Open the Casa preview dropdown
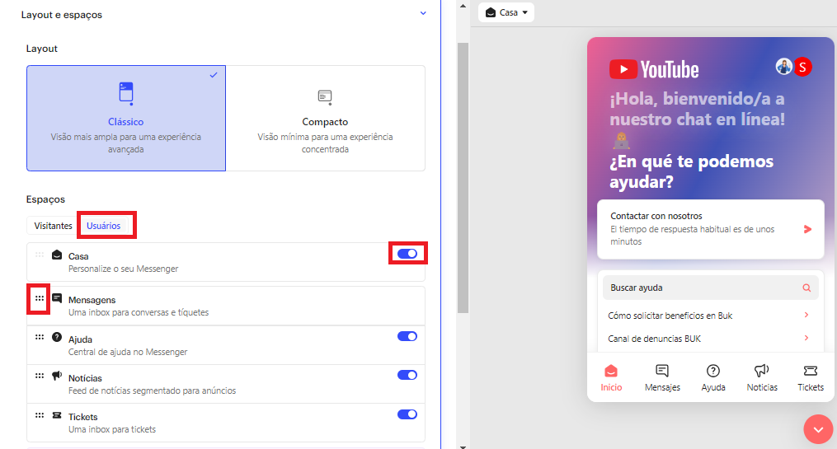The image size is (837, 449). tap(506, 12)
